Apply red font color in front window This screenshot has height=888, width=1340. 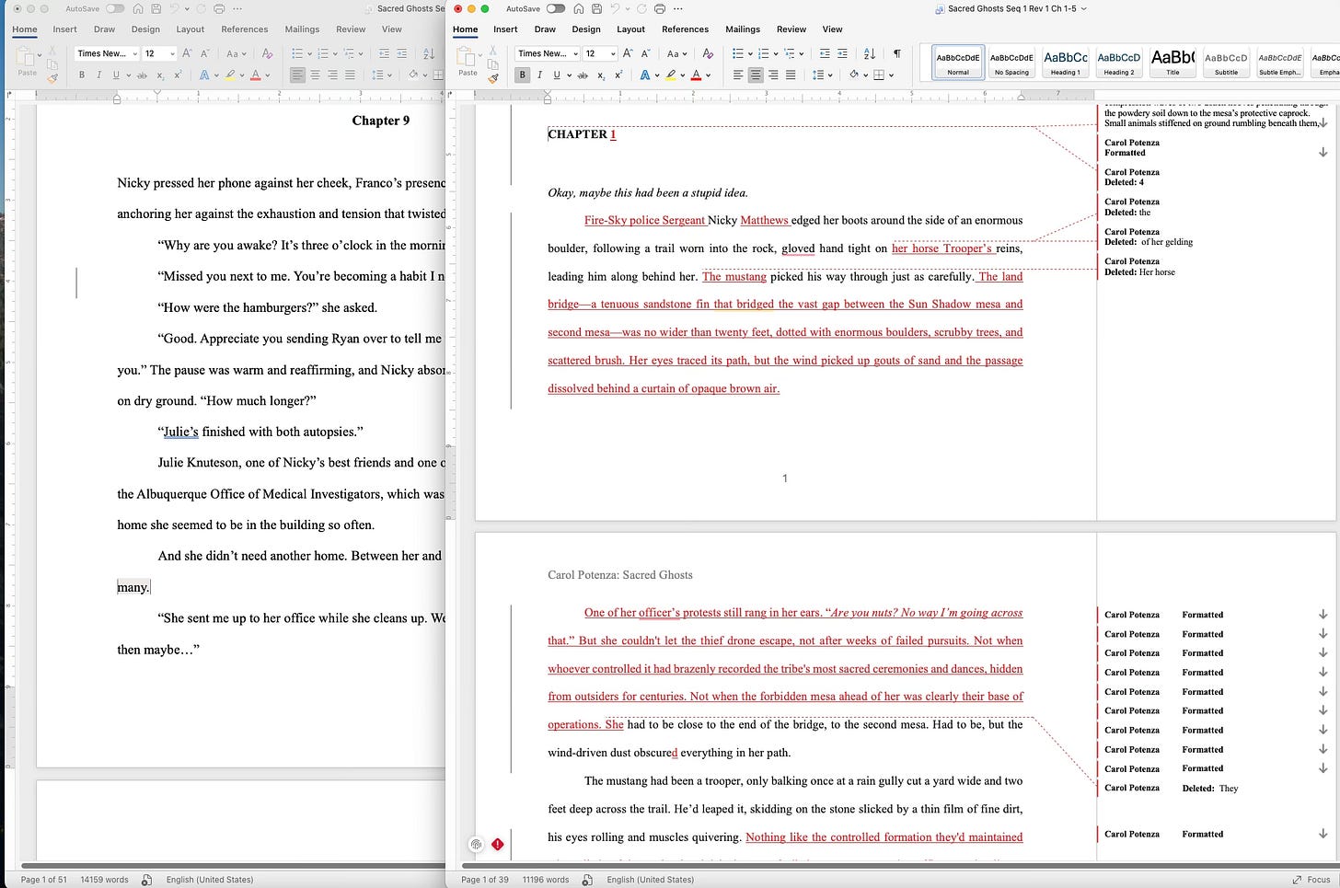[696, 75]
